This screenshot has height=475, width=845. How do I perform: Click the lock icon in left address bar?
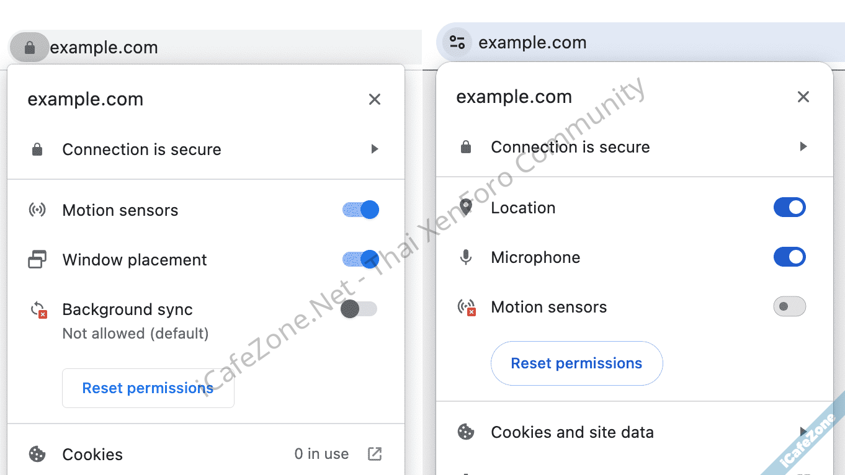pyautogui.click(x=29, y=47)
